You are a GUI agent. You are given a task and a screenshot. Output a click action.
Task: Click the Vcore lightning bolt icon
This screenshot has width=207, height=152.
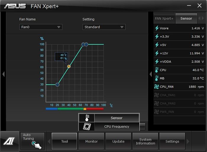157,28
